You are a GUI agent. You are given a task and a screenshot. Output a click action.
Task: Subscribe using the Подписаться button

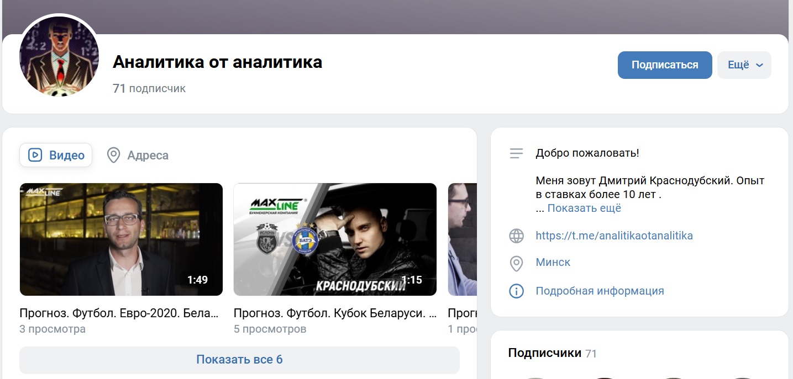[x=665, y=65]
